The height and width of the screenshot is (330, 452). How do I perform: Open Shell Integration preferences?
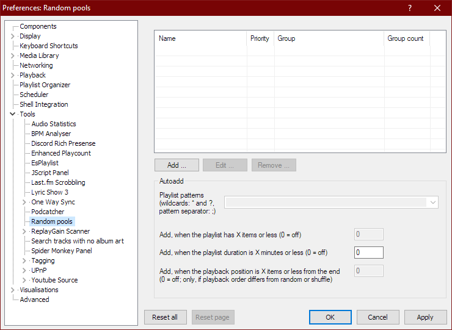(x=44, y=104)
